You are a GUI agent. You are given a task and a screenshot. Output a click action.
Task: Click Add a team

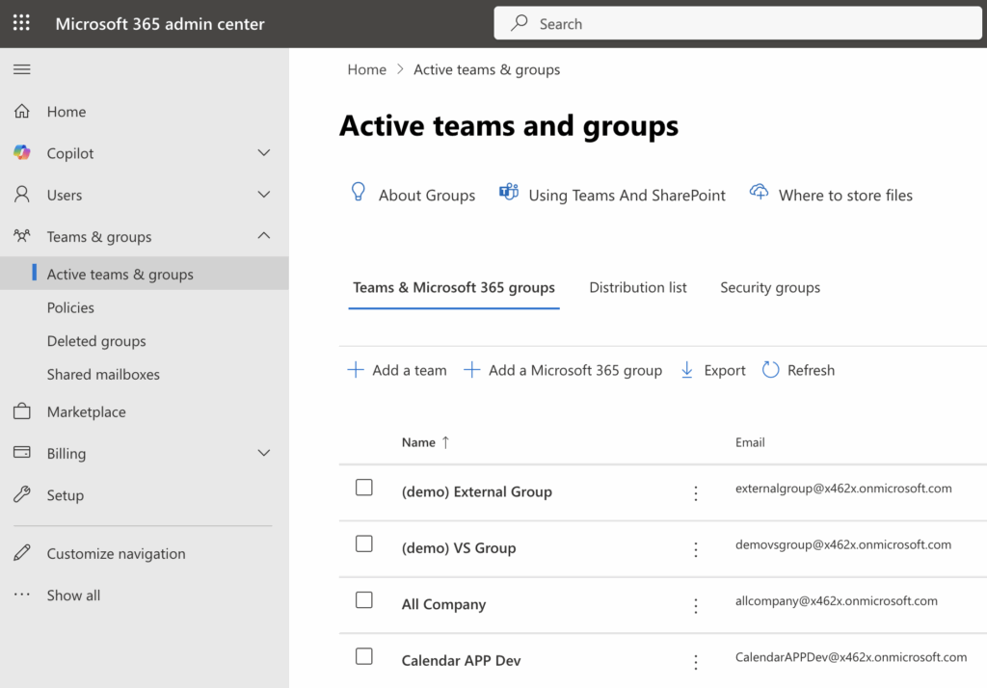(x=396, y=369)
